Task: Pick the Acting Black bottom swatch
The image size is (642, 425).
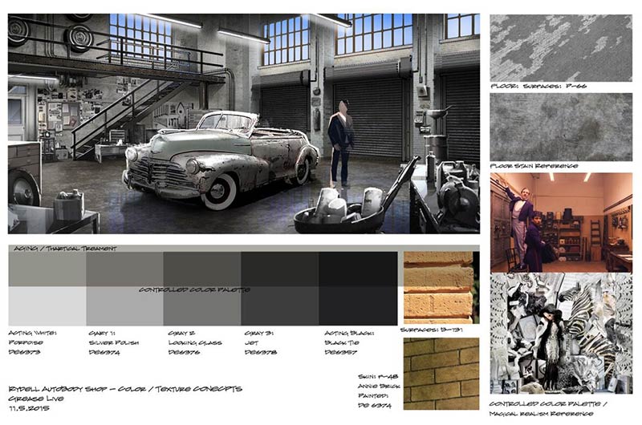Action: tap(358, 306)
